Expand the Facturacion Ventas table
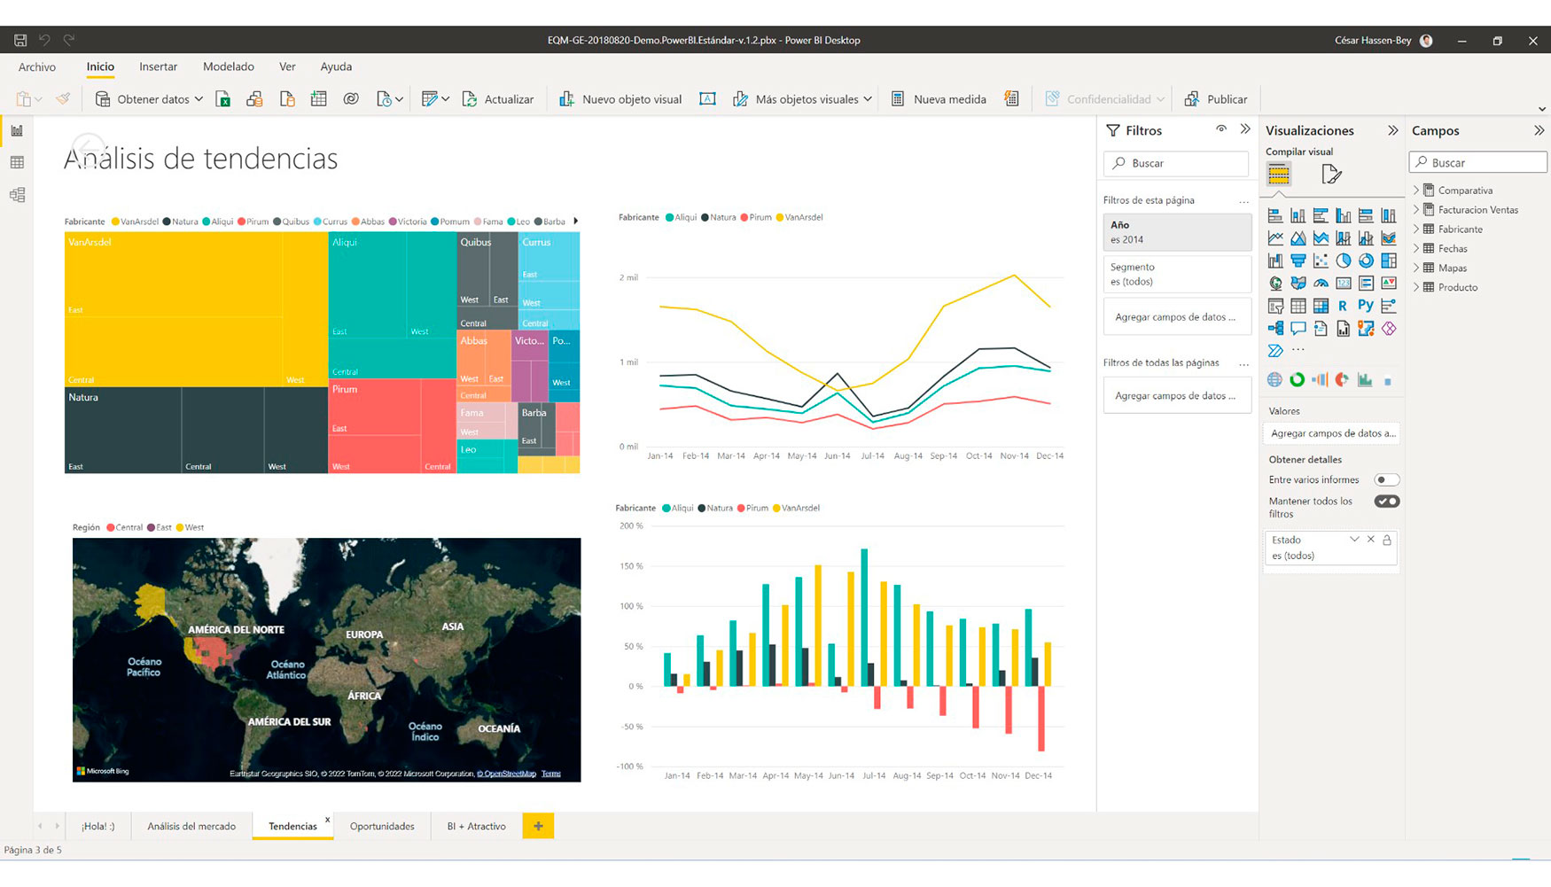Screen dimensions: 1551x887 point(1416,210)
